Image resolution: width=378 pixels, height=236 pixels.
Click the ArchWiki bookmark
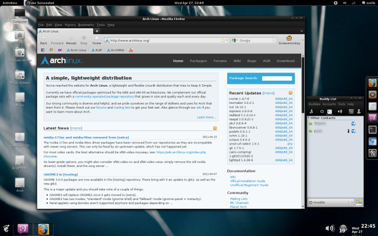click(116, 50)
